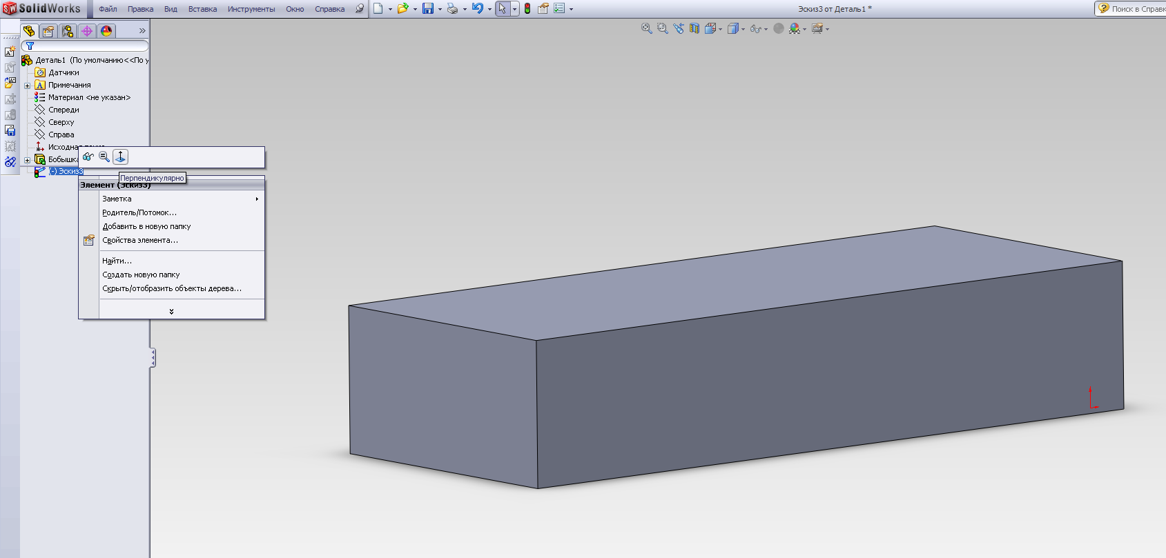Select the Сверху plane in tree
The width and height of the screenshot is (1166, 558).
[x=61, y=122]
